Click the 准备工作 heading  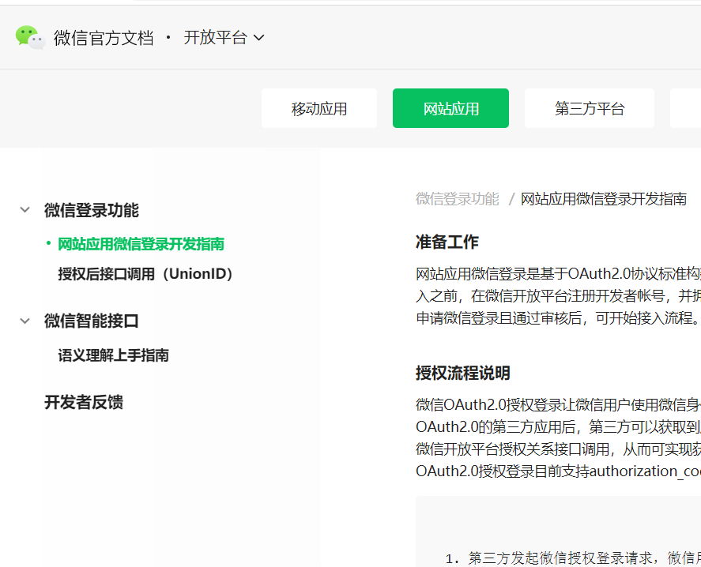coord(447,242)
